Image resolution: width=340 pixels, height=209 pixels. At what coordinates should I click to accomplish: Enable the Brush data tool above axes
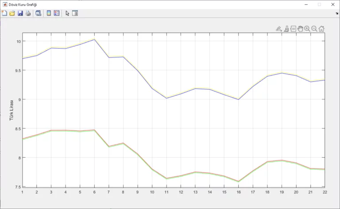[286, 29]
